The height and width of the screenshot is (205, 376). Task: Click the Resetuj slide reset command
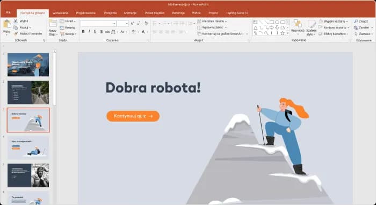point(68,27)
